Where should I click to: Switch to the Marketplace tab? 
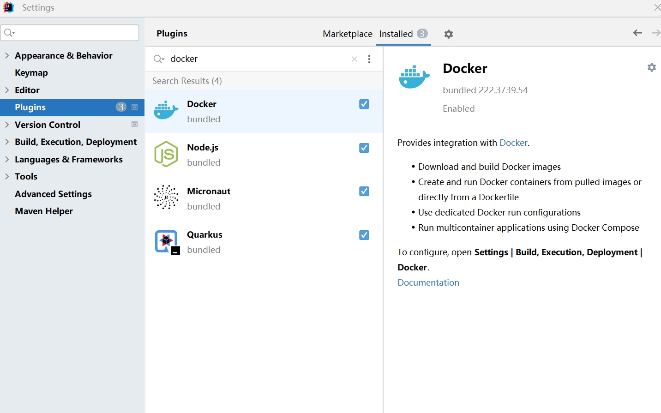tap(348, 34)
